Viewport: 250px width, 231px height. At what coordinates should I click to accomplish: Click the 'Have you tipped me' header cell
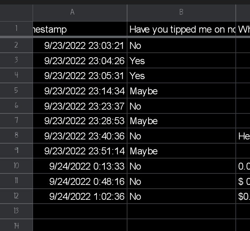pyautogui.click(x=181, y=29)
